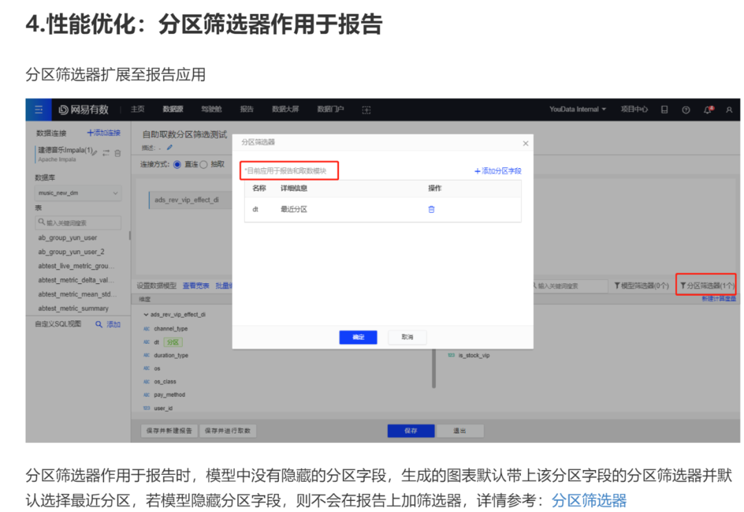Click 保存并进行取数 button
Viewport: 744px width, 512px height.
(228, 431)
